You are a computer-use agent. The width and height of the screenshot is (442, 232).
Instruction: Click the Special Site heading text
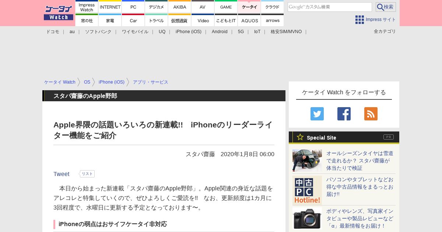click(322, 137)
